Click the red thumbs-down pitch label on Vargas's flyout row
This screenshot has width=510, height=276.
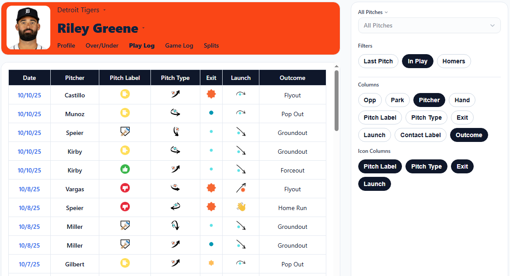tap(125, 187)
